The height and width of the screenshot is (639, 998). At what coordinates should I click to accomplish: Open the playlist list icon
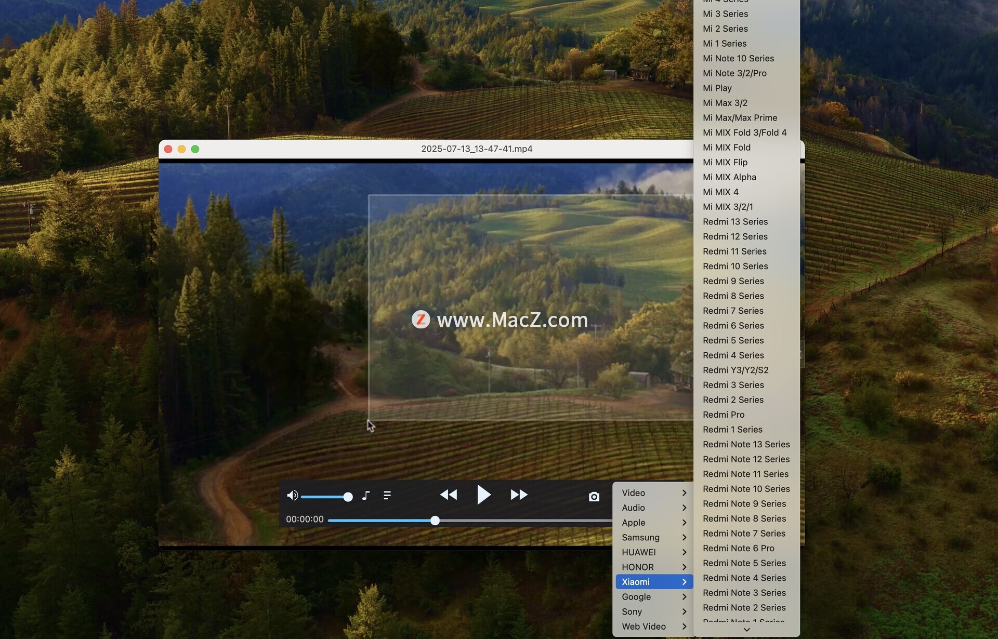coord(387,496)
